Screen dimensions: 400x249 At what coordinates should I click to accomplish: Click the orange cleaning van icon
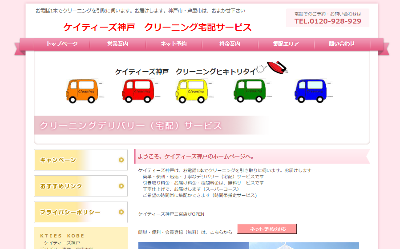[82, 91]
